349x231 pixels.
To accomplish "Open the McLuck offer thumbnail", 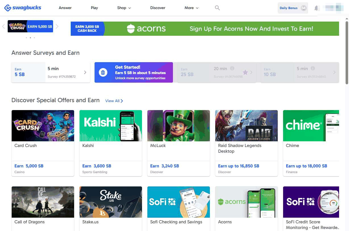I will 179,126.
